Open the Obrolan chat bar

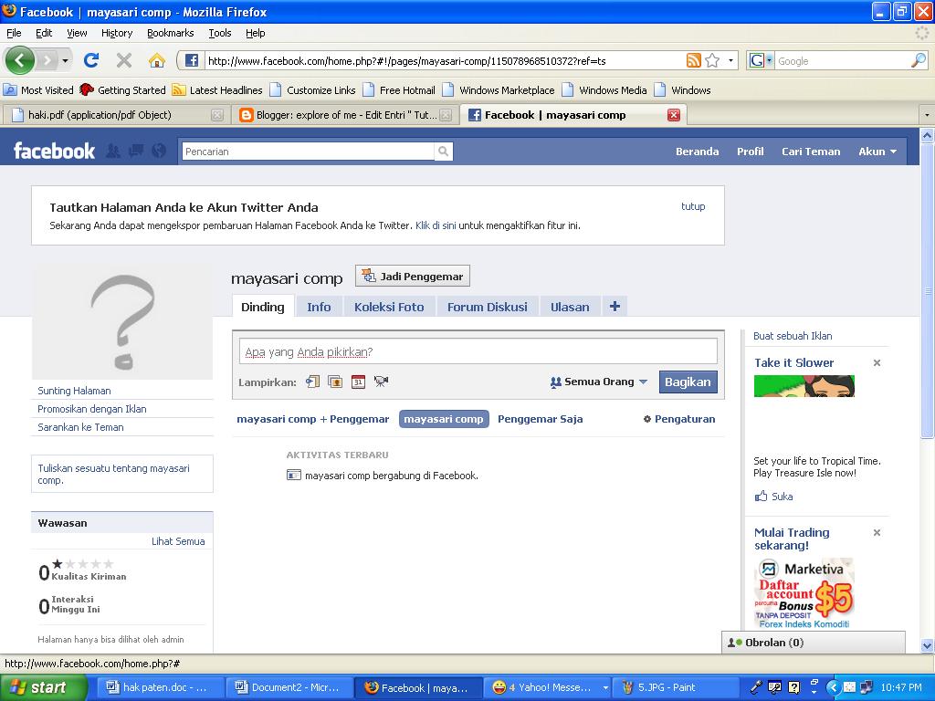tap(814, 643)
